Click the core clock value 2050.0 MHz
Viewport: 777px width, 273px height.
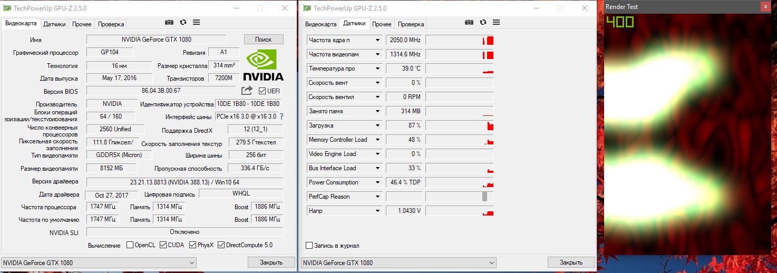pos(405,40)
